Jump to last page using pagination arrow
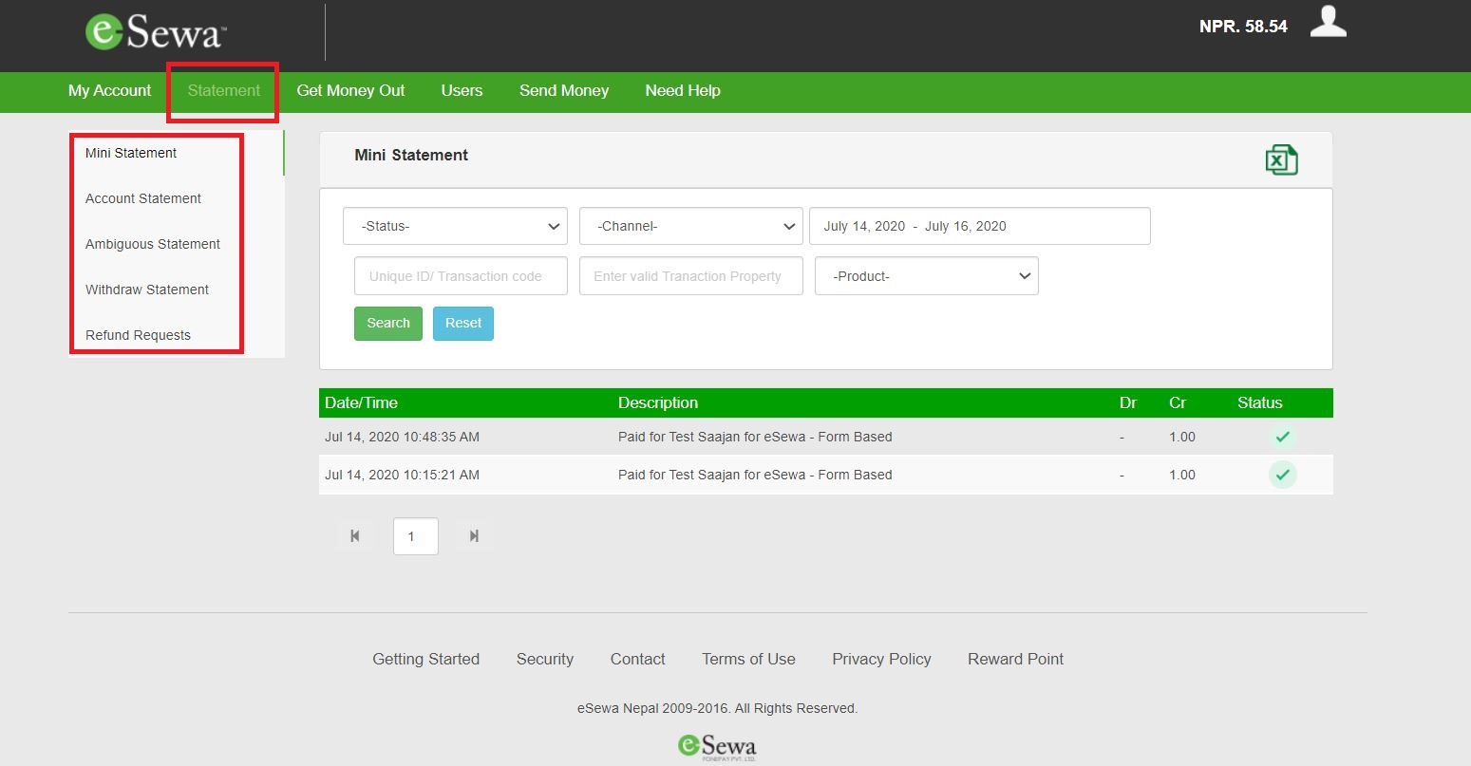The image size is (1471, 766). coord(474,535)
